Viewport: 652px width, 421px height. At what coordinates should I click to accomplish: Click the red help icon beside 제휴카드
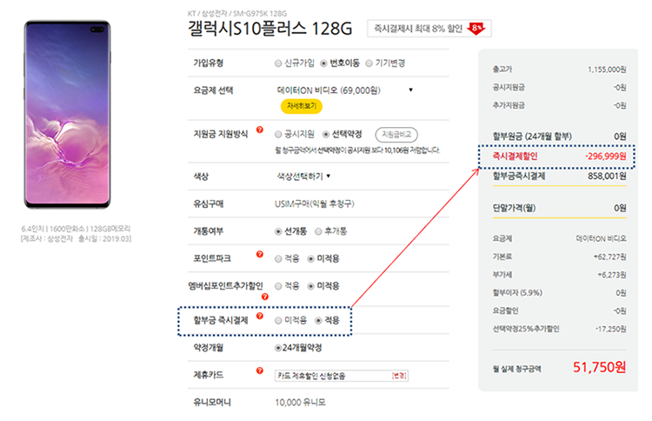pyautogui.click(x=258, y=372)
